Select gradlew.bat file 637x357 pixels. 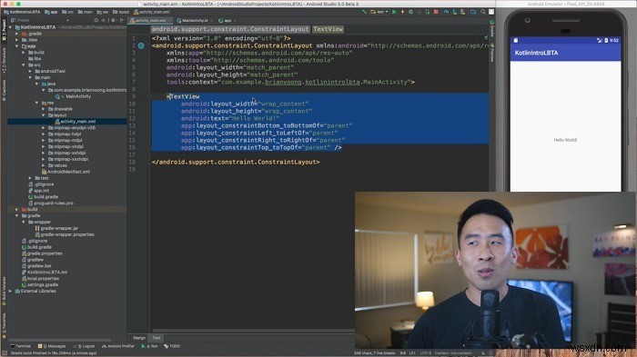[x=39, y=266]
